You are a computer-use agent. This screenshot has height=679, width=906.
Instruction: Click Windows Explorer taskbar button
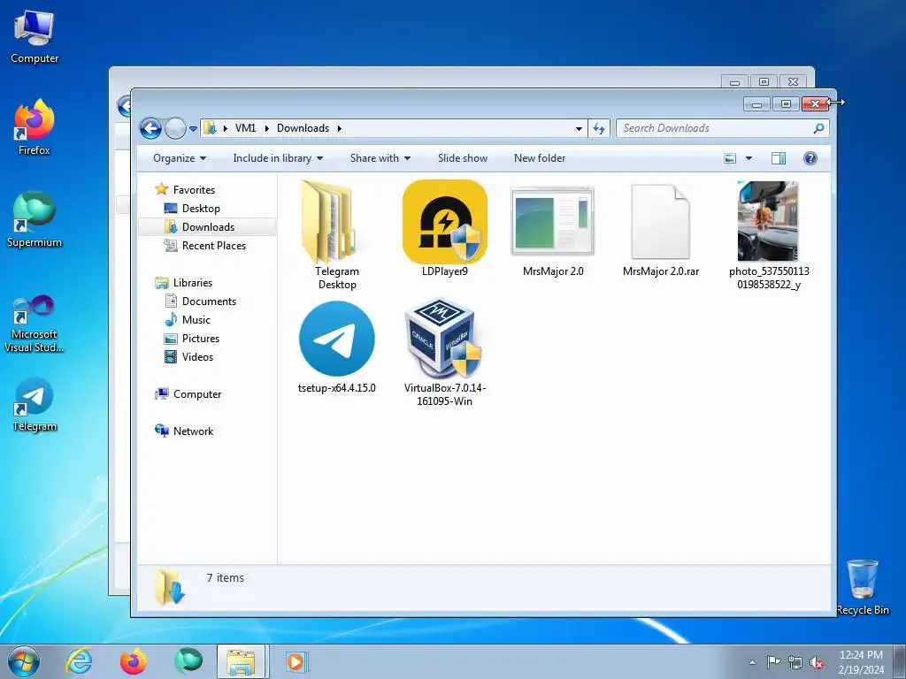[x=242, y=661]
